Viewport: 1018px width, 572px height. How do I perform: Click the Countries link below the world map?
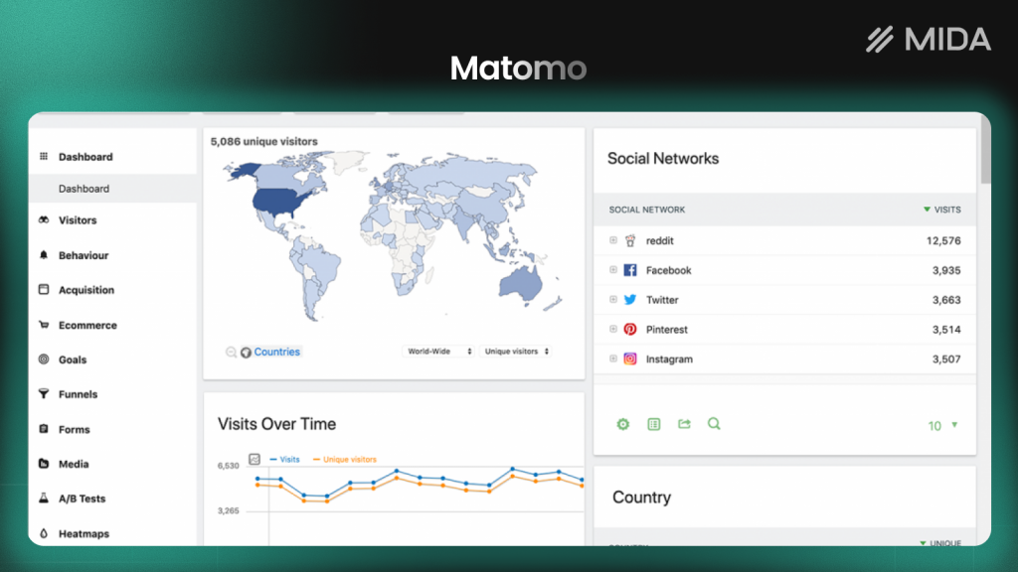pos(275,351)
